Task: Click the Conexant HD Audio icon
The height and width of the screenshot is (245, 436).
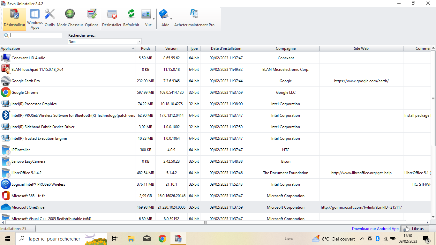Action: (x=5, y=58)
